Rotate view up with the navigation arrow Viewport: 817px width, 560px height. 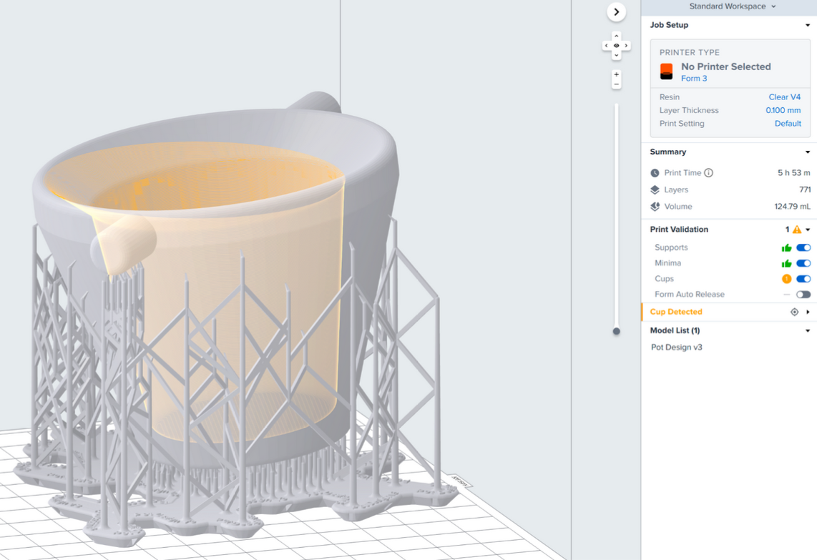coord(616,36)
